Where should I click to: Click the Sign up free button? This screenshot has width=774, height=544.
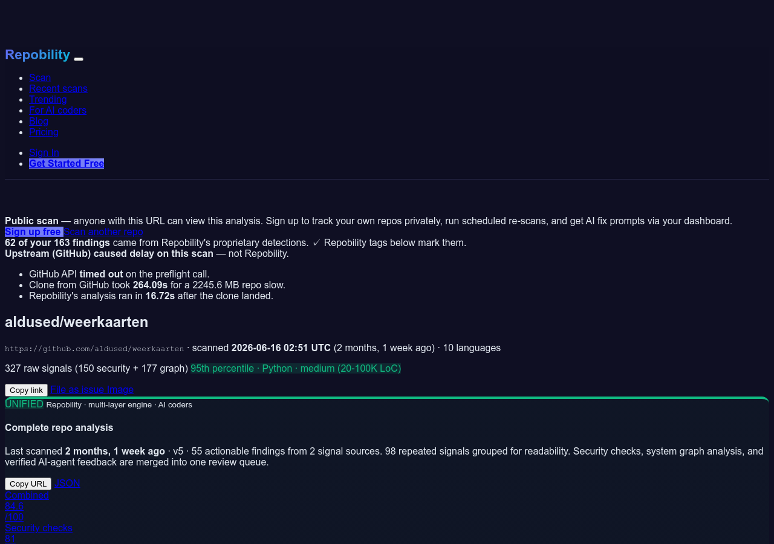tap(34, 232)
